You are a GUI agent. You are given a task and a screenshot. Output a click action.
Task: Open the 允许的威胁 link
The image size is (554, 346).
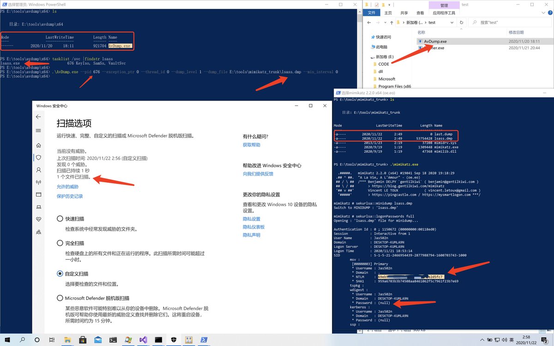(67, 187)
